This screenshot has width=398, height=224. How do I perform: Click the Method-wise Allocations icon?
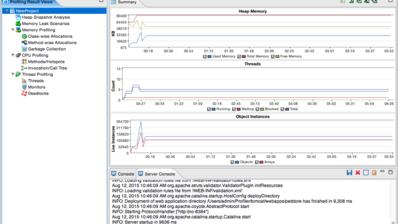point(24,43)
